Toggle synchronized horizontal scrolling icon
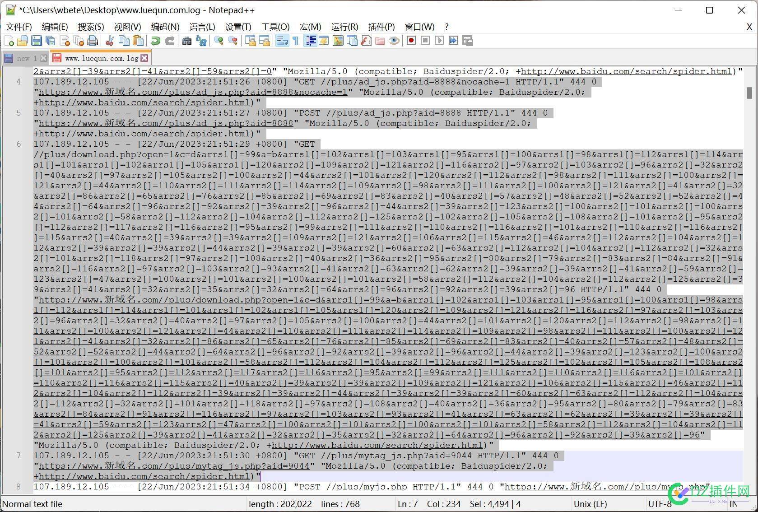 pos(264,41)
